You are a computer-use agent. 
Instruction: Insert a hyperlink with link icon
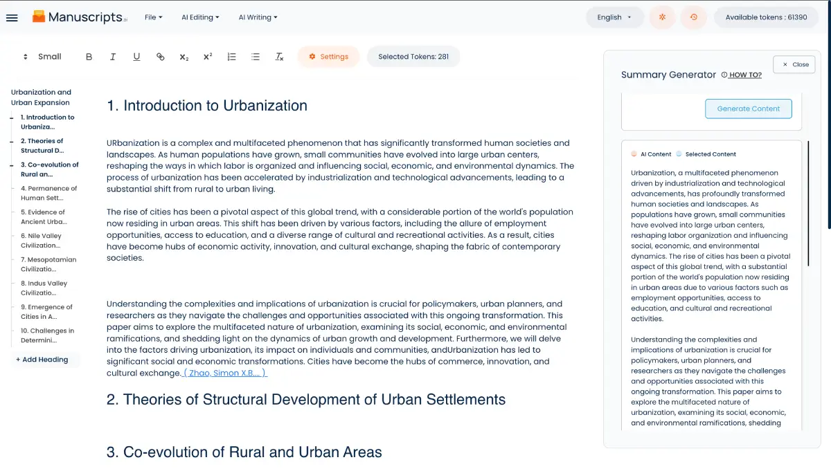(x=161, y=57)
